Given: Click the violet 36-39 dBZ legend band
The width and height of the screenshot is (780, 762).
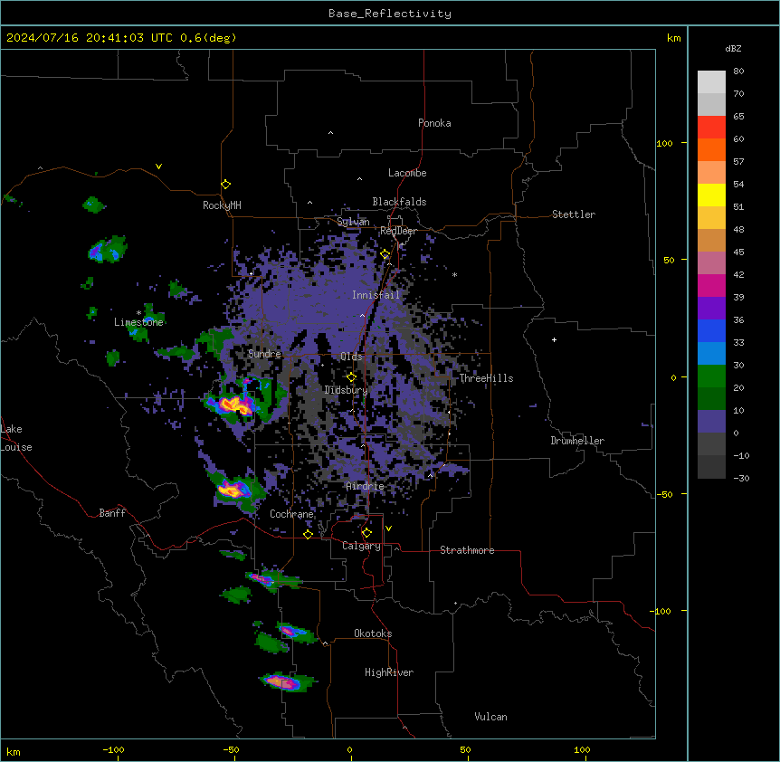Looking at the screenshot, I should coord(711,309).
